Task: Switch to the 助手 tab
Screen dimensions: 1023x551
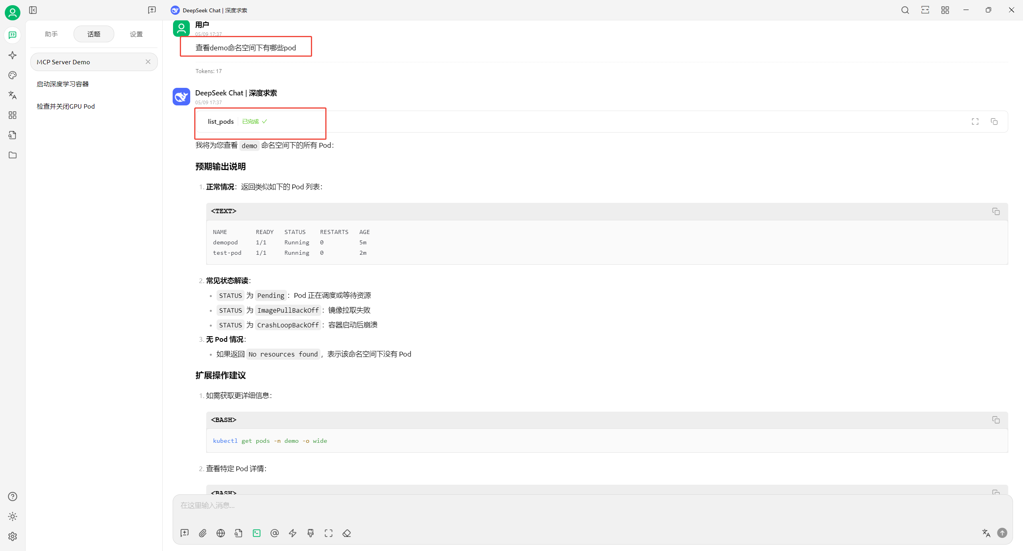Action: pyautogui.click(x=52, y=34)
